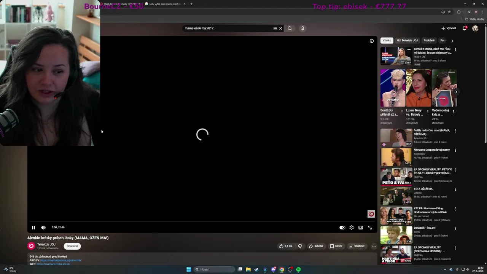The height and width of the screenshot is (274, 487).
Task: Like the video with the thumbs-up button
Action: point(286,246)
